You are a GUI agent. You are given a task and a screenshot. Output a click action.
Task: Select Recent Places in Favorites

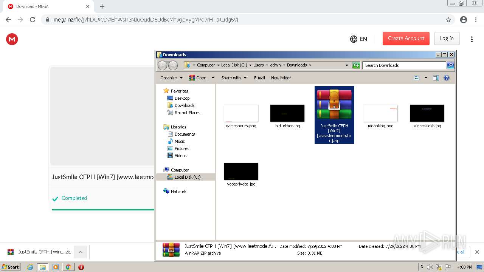pyautogui.click(x=184, y=113)
